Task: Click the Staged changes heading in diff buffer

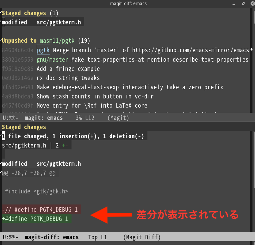Action: 24,127
